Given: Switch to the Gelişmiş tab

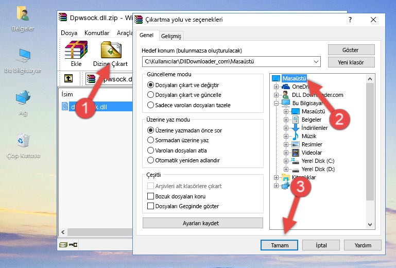Looking at the screenshot, I should click(x=171, y=36).
